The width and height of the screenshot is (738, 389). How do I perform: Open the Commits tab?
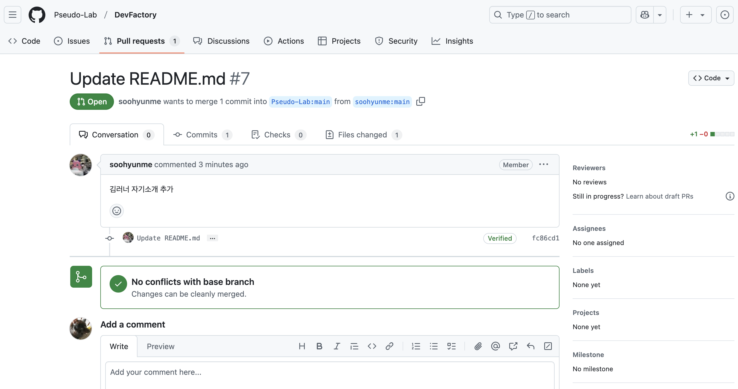202,135
